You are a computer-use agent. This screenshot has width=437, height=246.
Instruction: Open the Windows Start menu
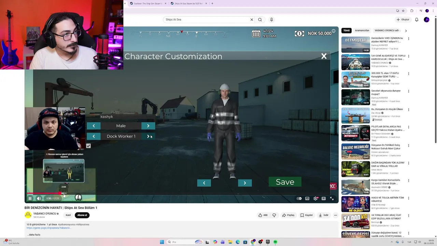click(162, 242)
